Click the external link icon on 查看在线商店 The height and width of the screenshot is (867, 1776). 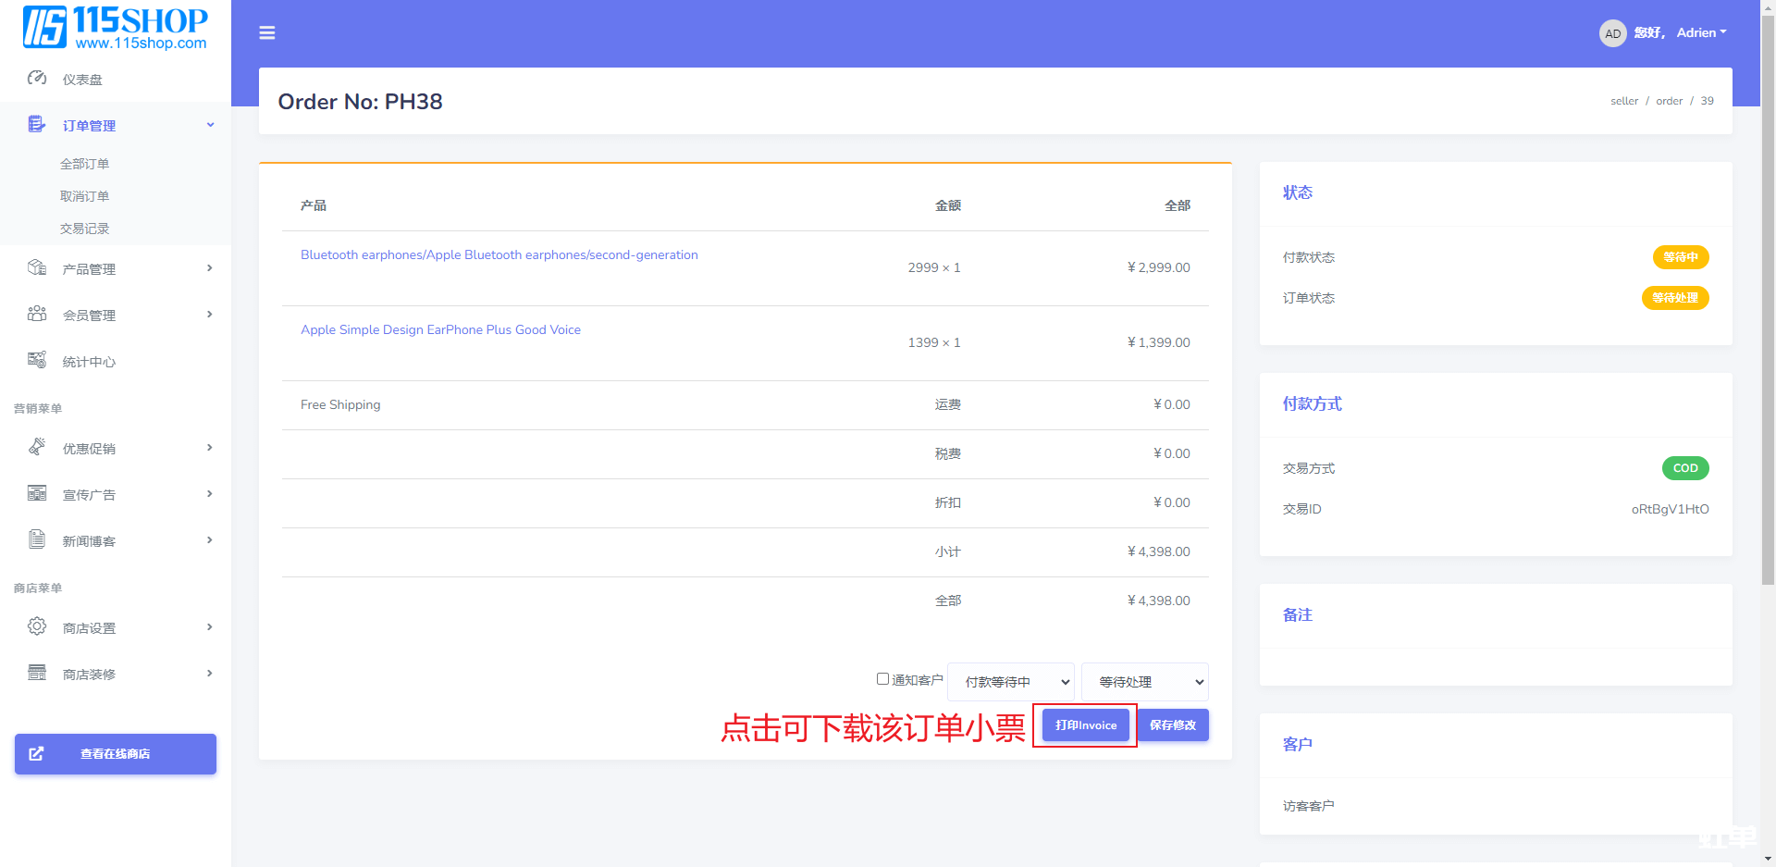pos(36,754)
